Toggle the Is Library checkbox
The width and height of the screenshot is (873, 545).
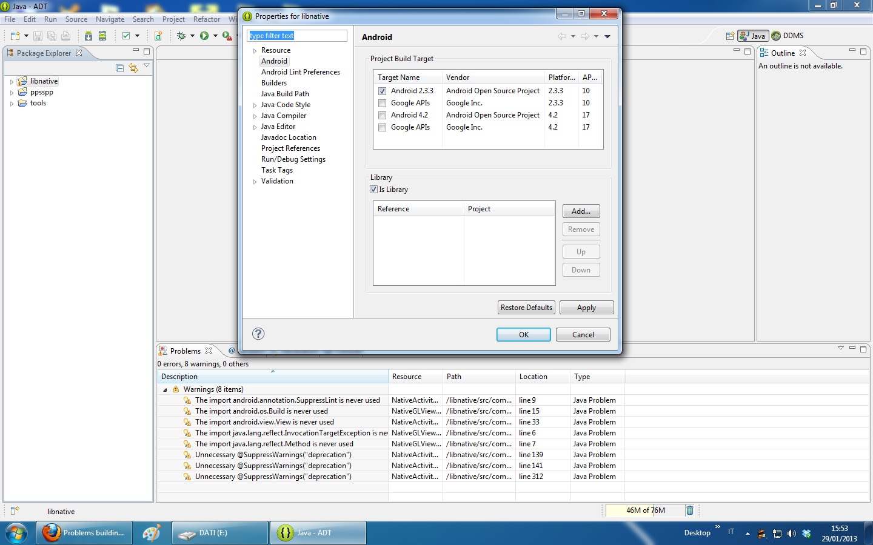374,190
